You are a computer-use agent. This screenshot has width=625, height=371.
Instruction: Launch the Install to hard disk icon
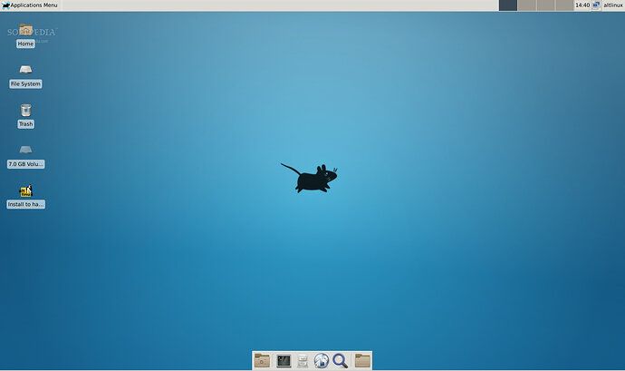(25, 191)
